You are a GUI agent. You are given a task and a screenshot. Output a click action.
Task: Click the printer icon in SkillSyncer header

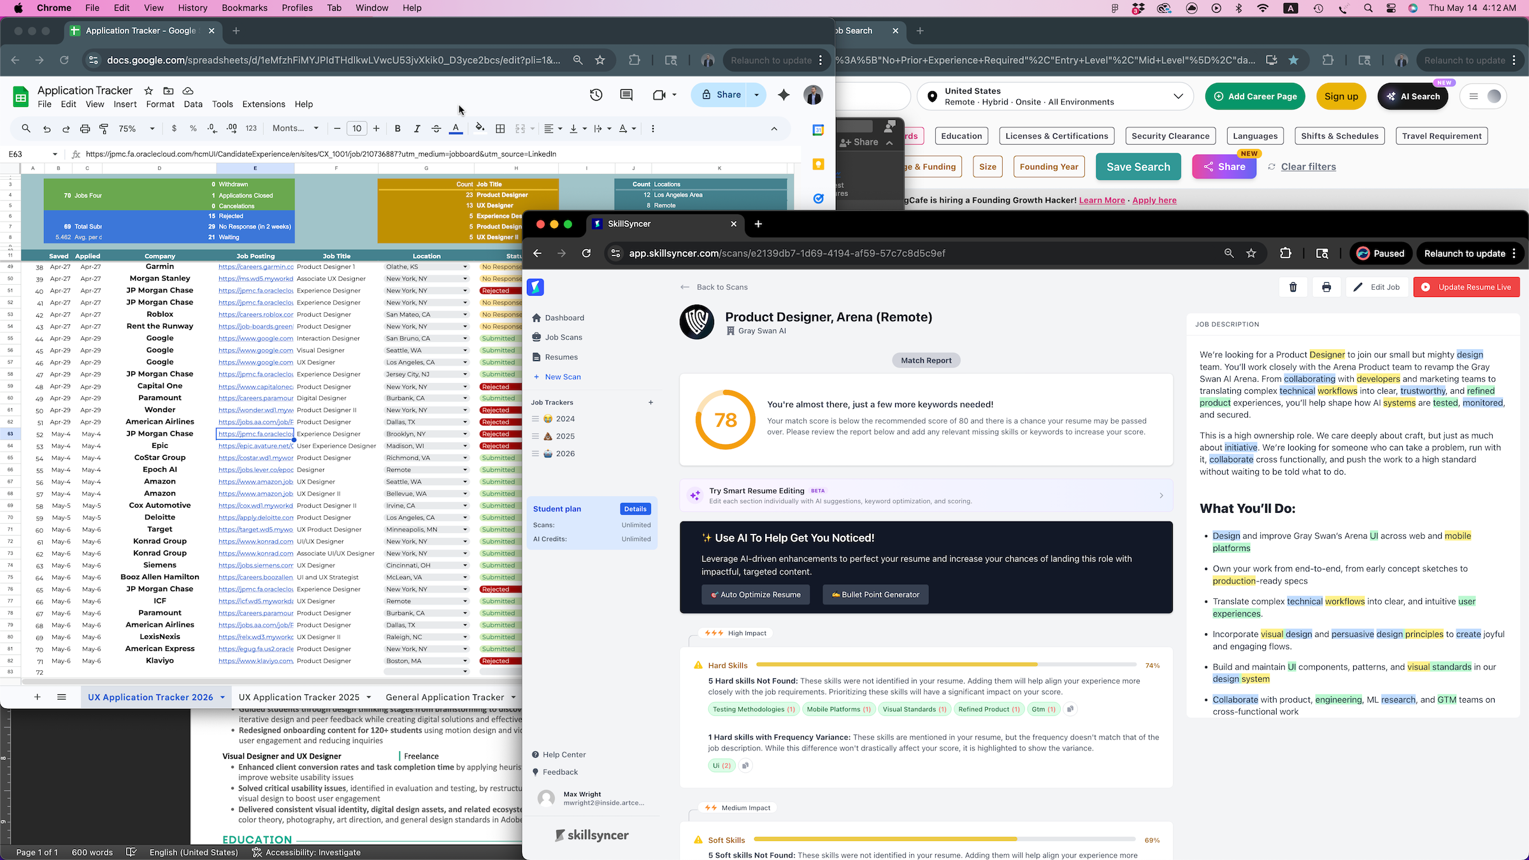click(x=1326, y=287)
